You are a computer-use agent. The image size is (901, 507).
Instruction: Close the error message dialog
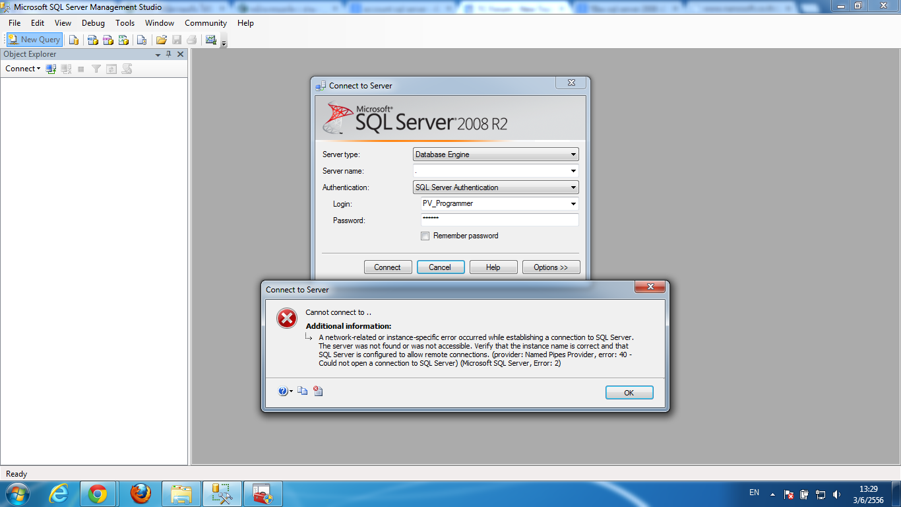pos(650,287)
